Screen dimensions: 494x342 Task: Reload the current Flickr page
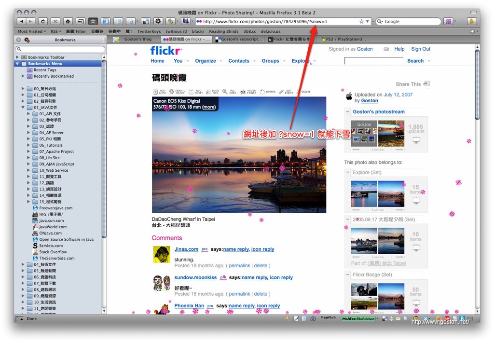tap(43, 21)
